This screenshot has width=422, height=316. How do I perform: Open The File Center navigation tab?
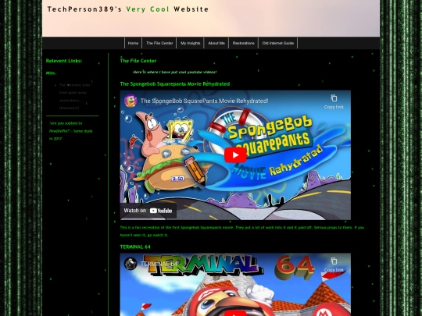(x=159, y=43)
